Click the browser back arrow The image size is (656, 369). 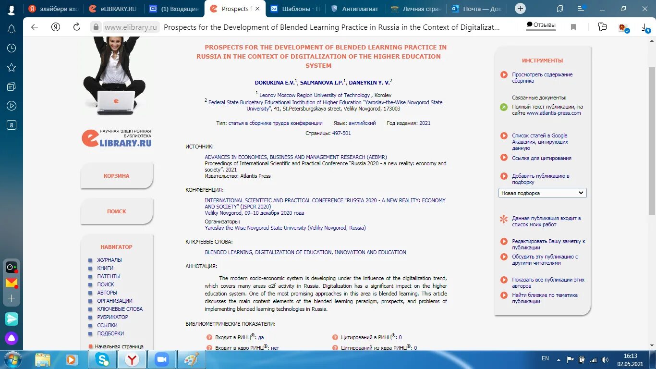pyautogui.click(x=35, y=27)
